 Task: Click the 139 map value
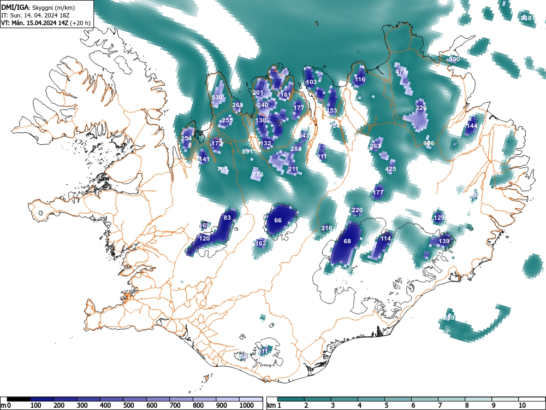pos(444,241)
